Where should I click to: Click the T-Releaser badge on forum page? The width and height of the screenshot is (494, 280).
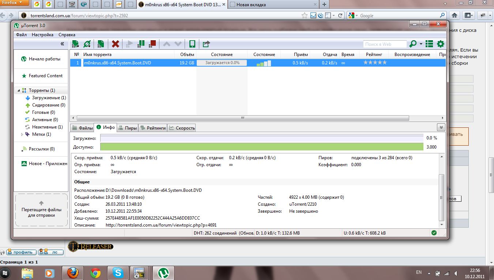click(x=90, y=246)
